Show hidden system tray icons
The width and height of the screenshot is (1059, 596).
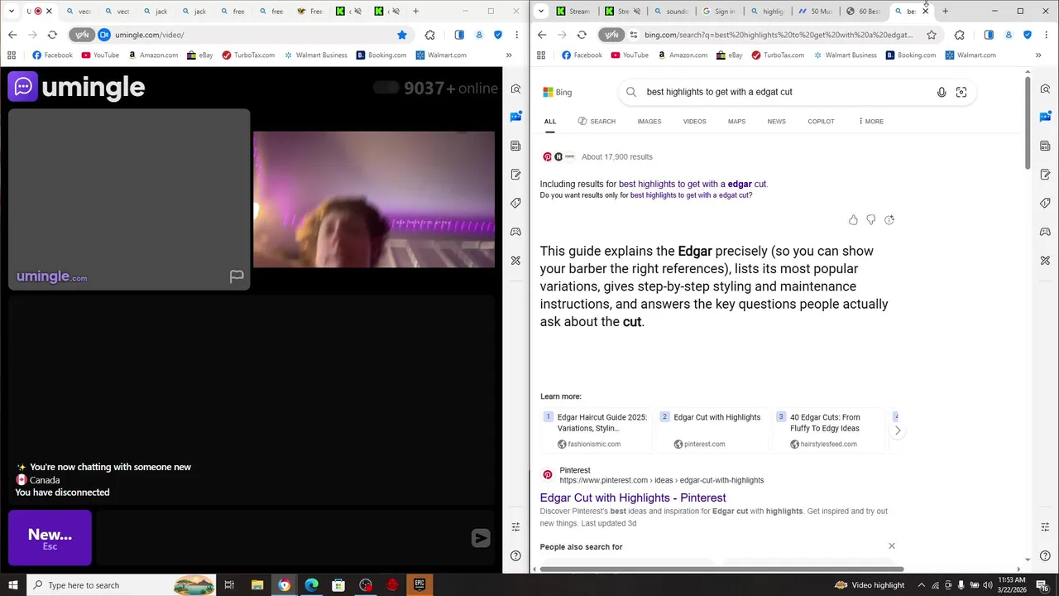(922, 585)
